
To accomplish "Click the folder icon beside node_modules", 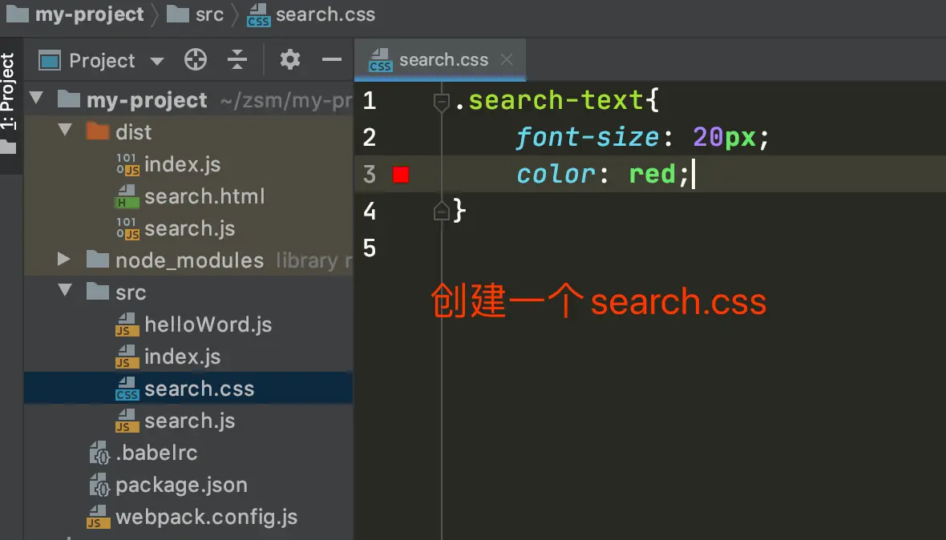I will (x=98, y=259).
